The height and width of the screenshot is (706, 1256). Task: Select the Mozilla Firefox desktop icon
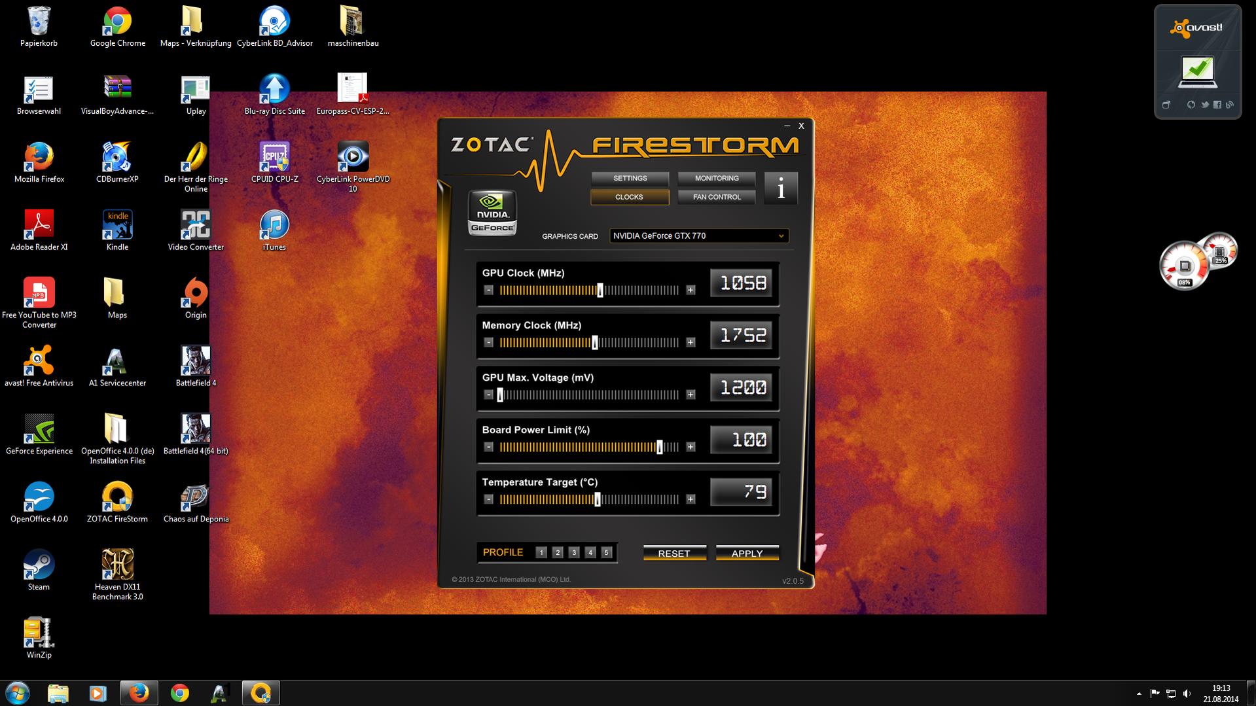tap(39, 163)
